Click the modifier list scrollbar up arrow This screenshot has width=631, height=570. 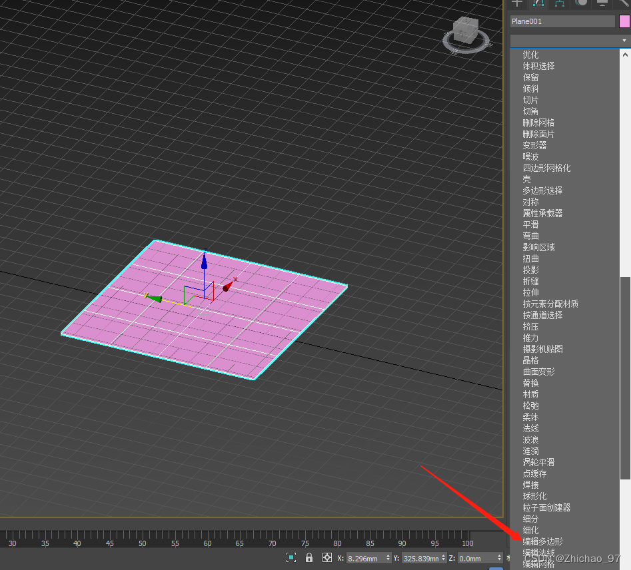pos(625,55)
